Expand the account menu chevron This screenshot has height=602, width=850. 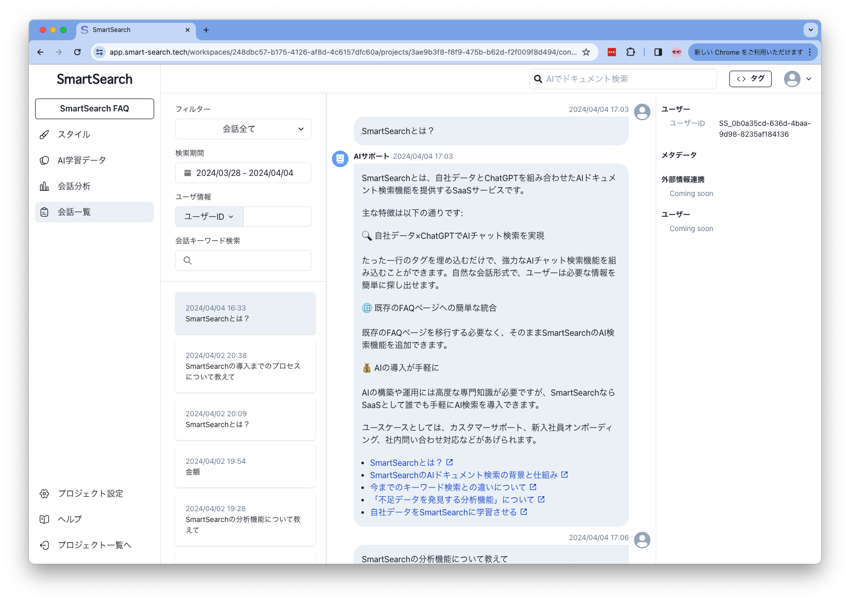[809, 79]
